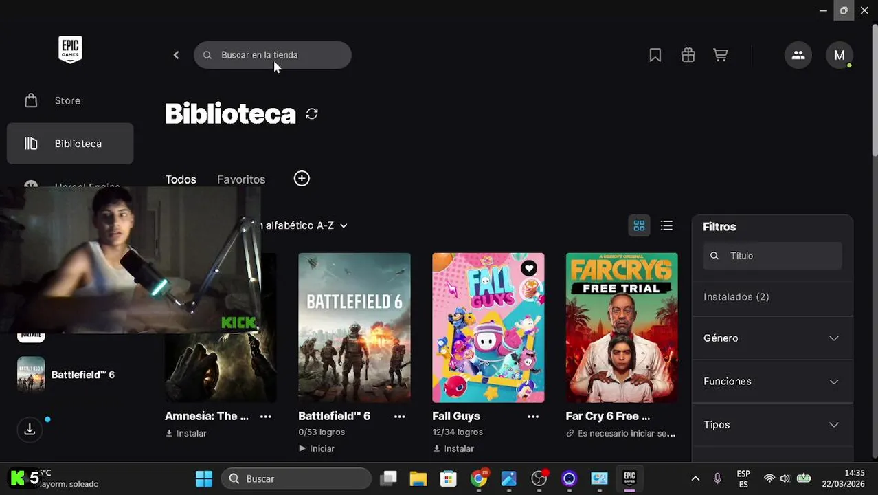Click the microphone tray icon
Viewport: 878px width, 495px height.
point(717,478)
